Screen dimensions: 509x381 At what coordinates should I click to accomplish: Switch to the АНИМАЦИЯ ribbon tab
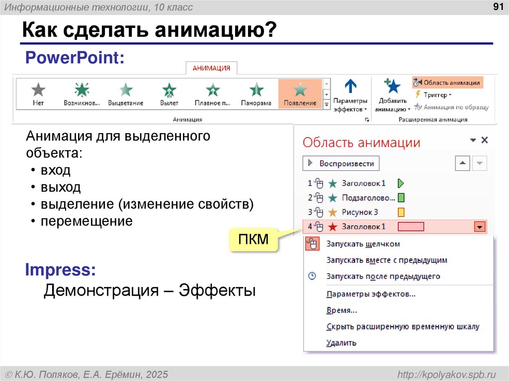[211, 68]
